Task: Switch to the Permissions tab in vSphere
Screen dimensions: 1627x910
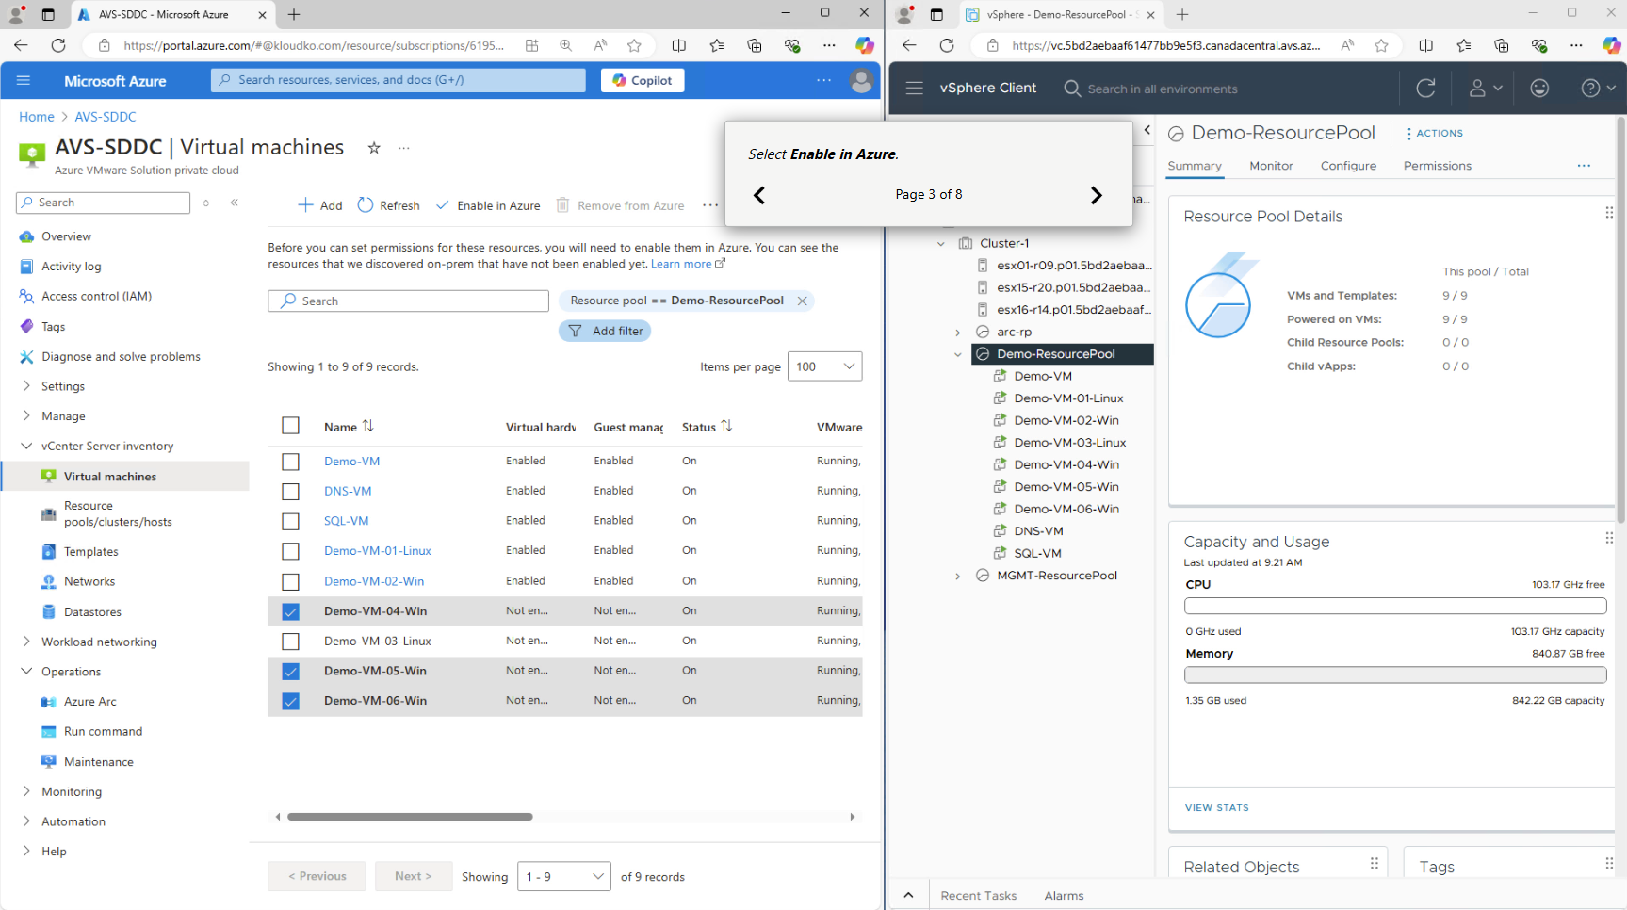Action: point(1437,166)
